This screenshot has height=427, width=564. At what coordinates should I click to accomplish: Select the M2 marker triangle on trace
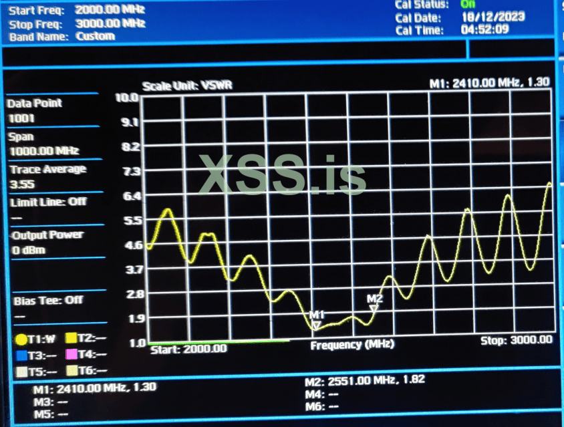[374, 308]
